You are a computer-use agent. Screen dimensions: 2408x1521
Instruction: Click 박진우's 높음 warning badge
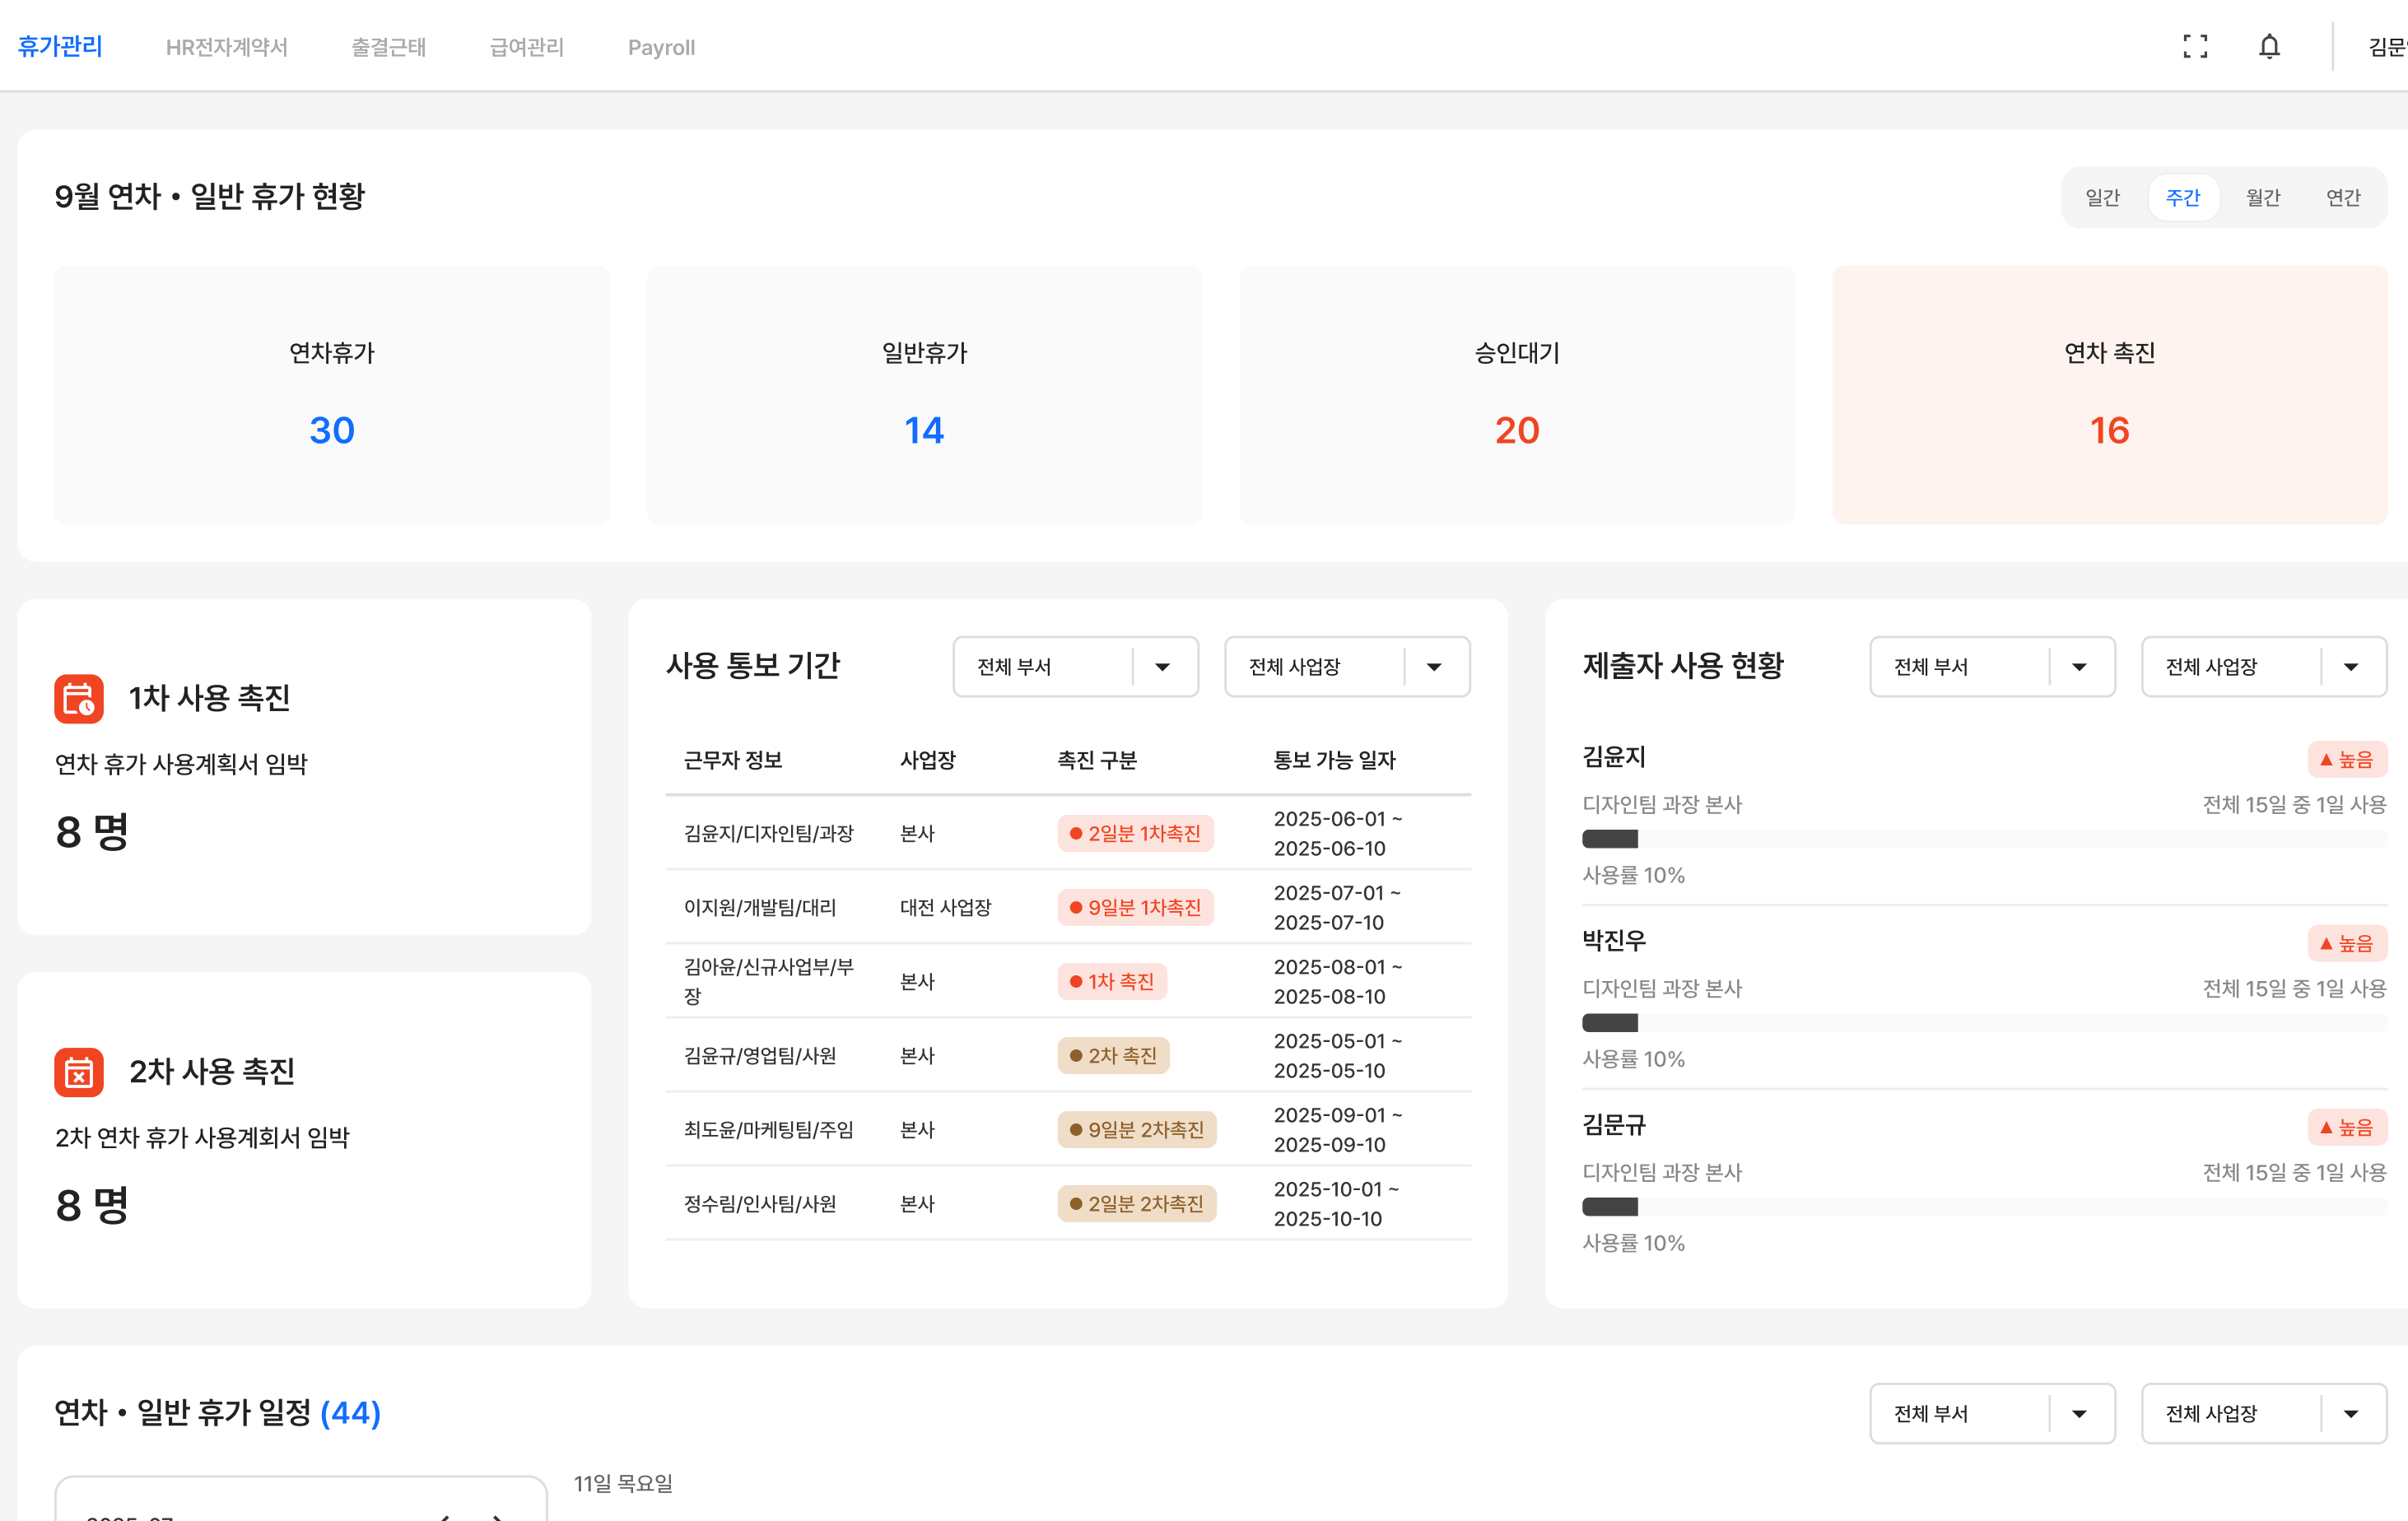(2346, 943)
